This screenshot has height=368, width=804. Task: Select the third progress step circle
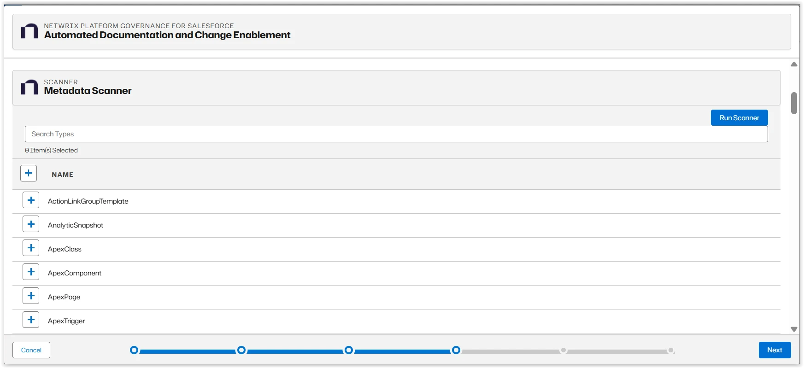[x=349, y=350]
